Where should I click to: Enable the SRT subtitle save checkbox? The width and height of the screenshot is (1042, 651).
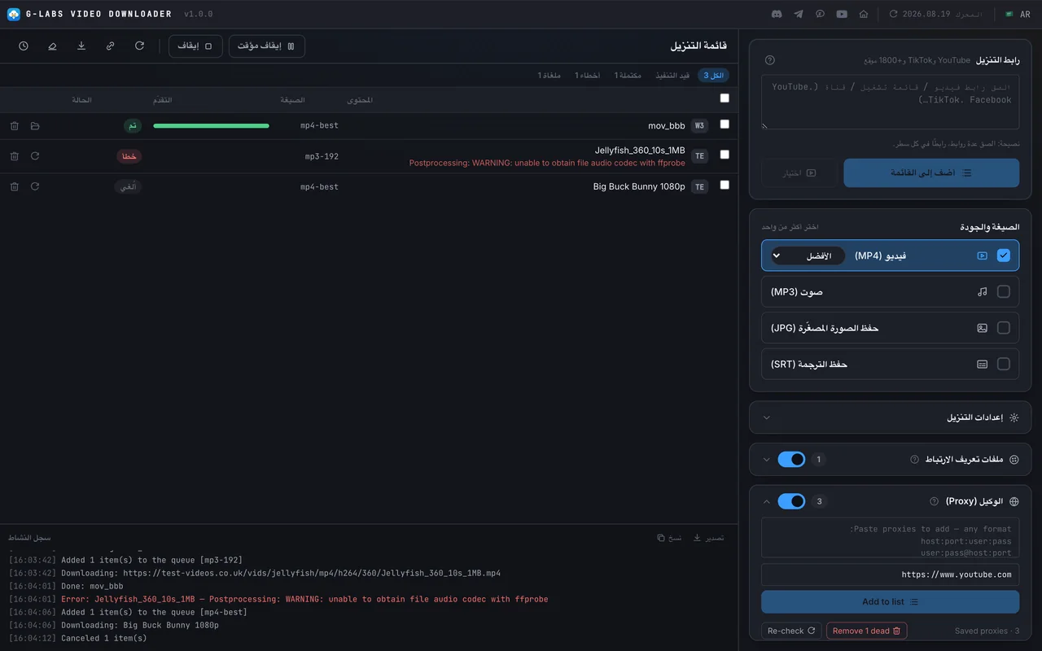tap(1004, 364)
